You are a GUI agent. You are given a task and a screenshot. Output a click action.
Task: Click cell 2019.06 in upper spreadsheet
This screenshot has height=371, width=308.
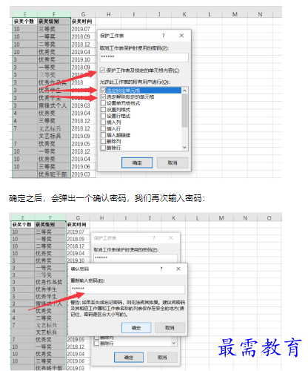83,167
